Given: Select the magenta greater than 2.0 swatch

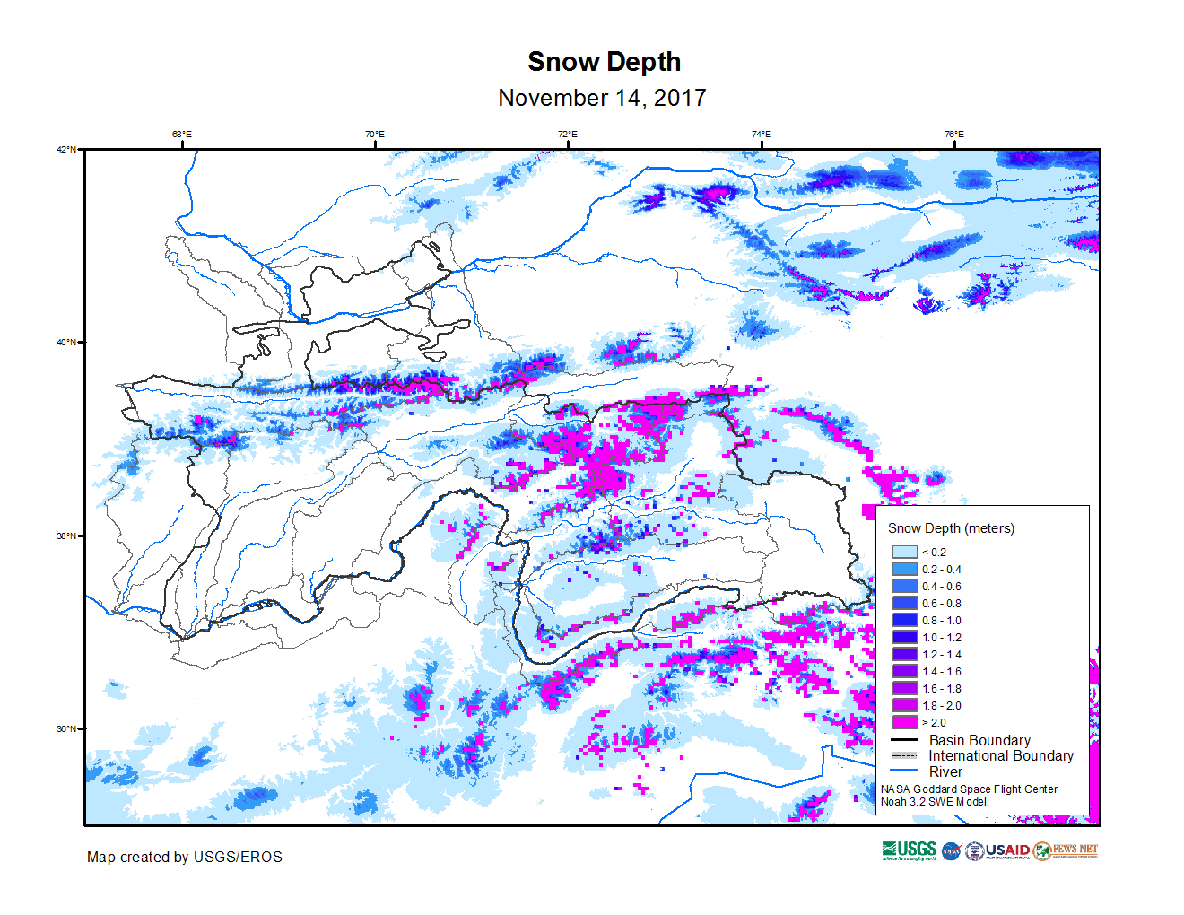Looking at the screenshot, I should pyautogui.click(x=904, y=722).
